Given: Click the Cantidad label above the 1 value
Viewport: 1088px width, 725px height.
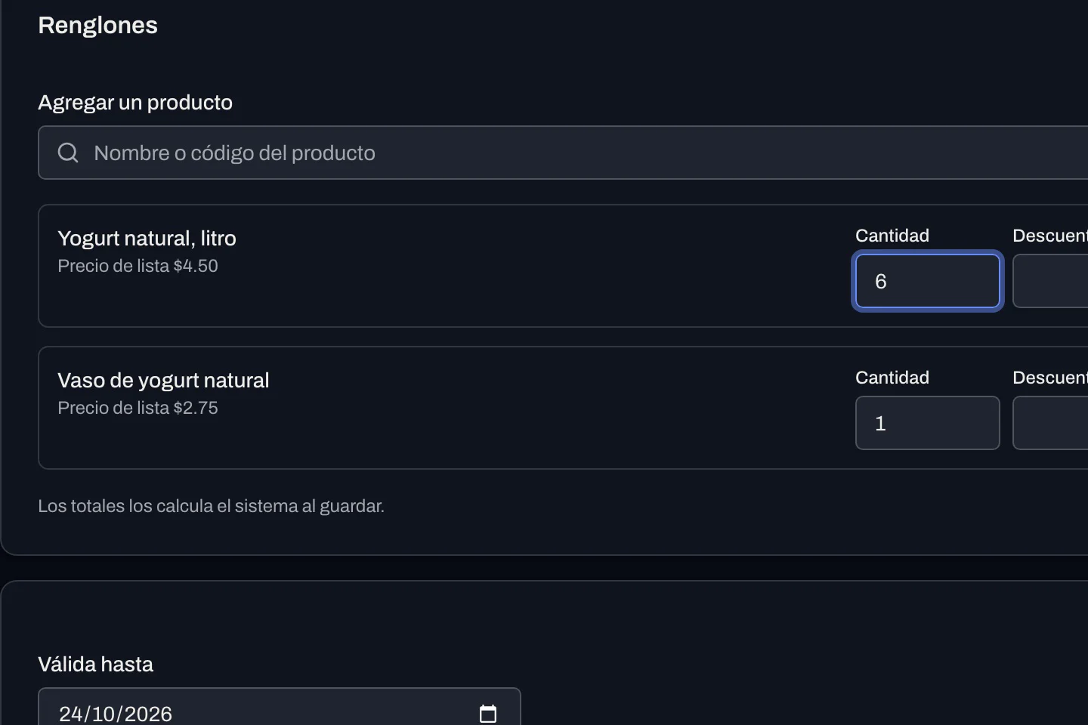Looking at the screenshot, I should (x=892, y=378).
